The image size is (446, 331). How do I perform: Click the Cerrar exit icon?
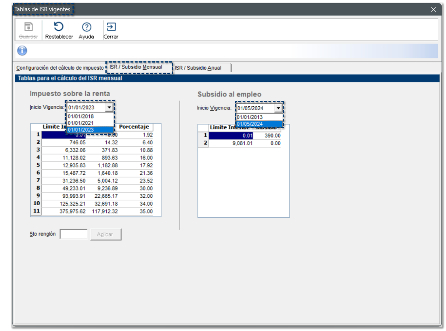coord(111,27)
